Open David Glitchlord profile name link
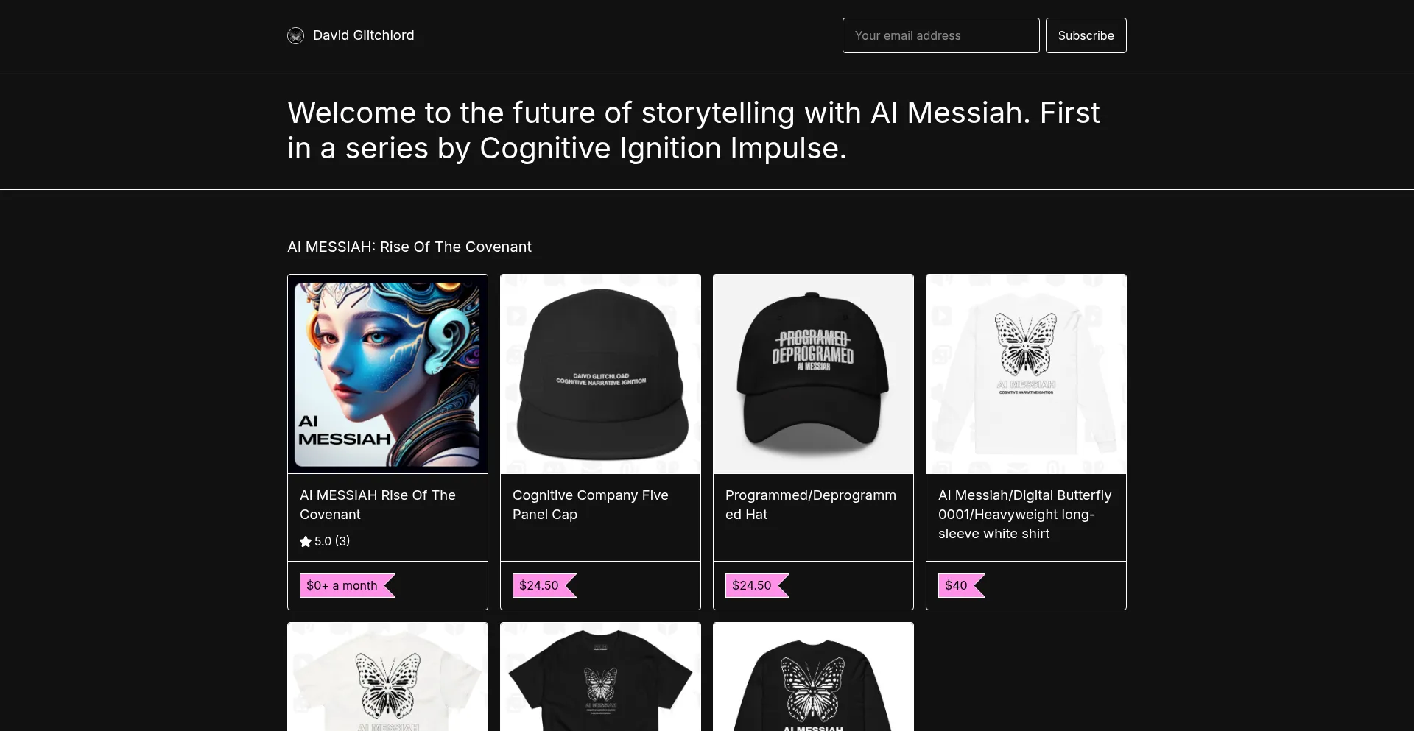Image resolution: width=1414 pixels, height=731 pixels. pyautogui.click(x=363, y=35)
